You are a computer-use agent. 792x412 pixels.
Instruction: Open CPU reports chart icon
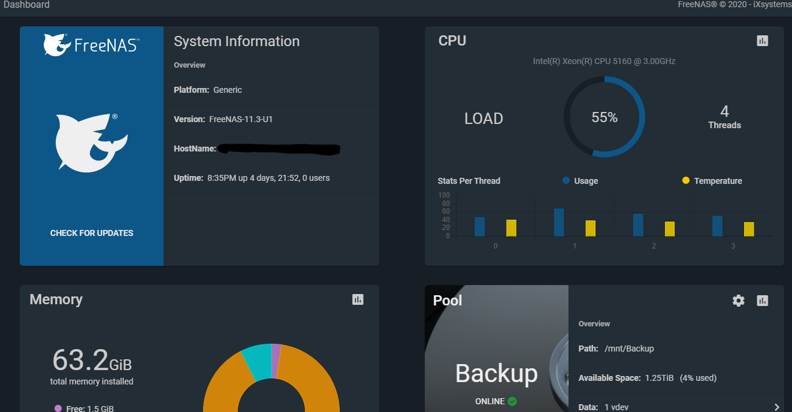(x=762, y=41)
